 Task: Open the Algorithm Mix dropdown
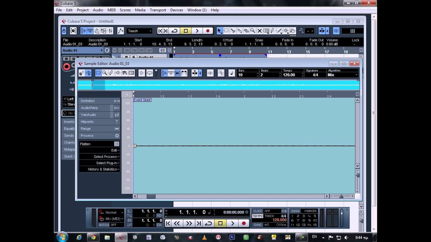click(342, 75)
